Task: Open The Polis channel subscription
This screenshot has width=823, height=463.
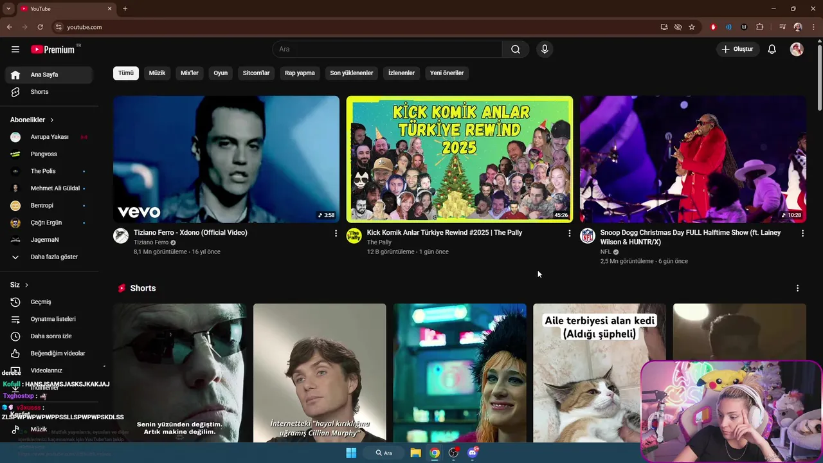Action: pos(49,171)
